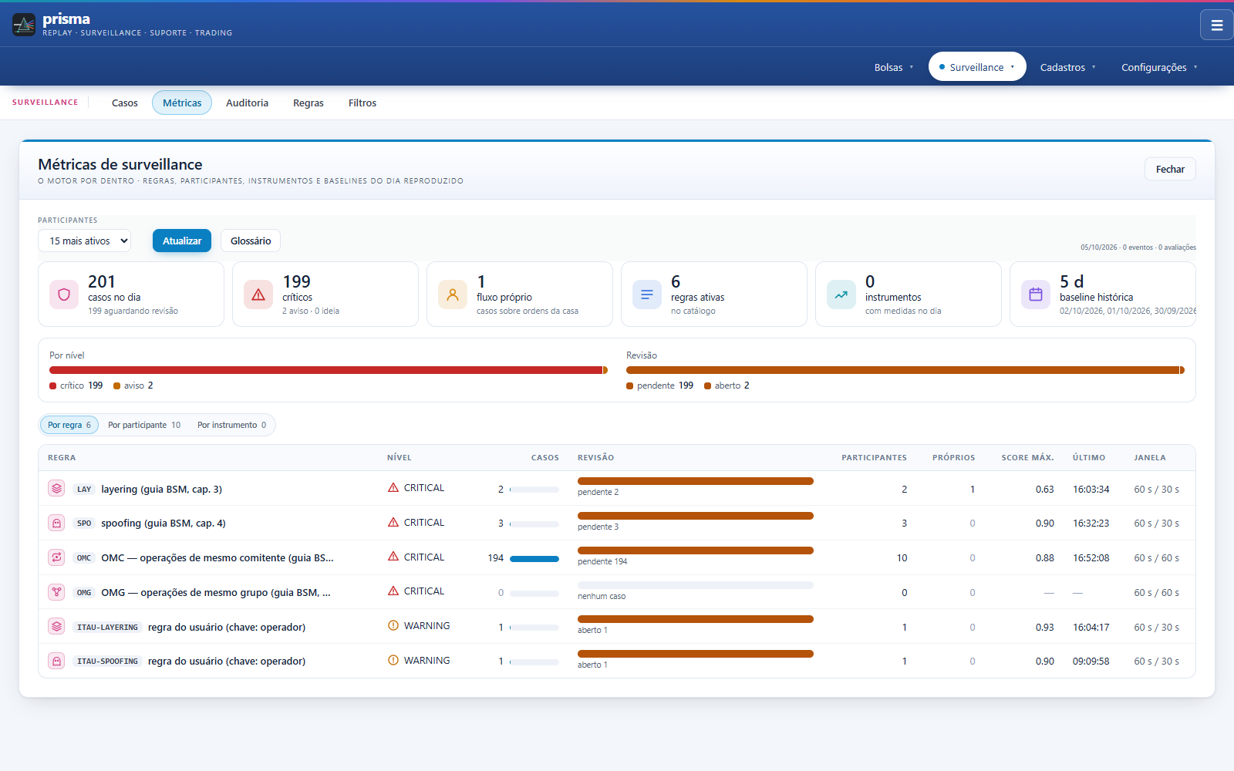Image resolution: width=1234 pixels, height=771 pixels.
Task: Click the OMC rule cycle icon
Action: coord(56,557)
